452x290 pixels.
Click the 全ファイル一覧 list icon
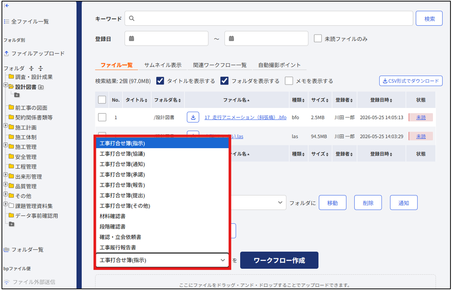(7, 21)
